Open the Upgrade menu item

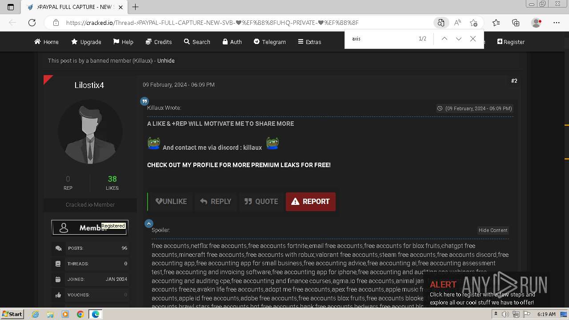[x=86, y=42]
